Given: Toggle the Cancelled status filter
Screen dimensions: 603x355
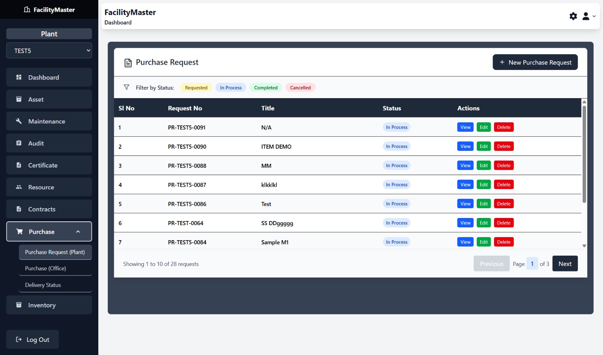Looking at the screenshot, I should tap(300, 88).
